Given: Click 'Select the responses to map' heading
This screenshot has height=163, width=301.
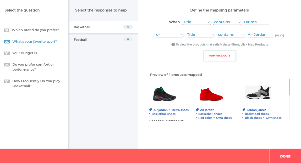Looking at the screenshot, I should pyautogui.click(x=101, y=10).
